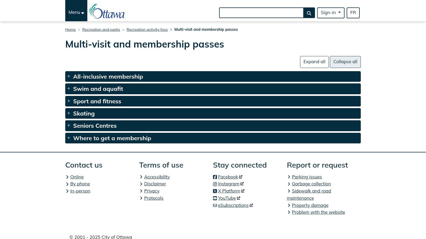This screenshot has height=239, width=426.
Task: Click the X Platform icon
Action: click(x=215, y=191)
